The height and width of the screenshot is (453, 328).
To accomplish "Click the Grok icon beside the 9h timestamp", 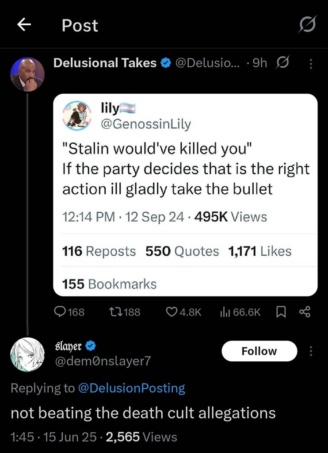I will (x=282, y=63).
